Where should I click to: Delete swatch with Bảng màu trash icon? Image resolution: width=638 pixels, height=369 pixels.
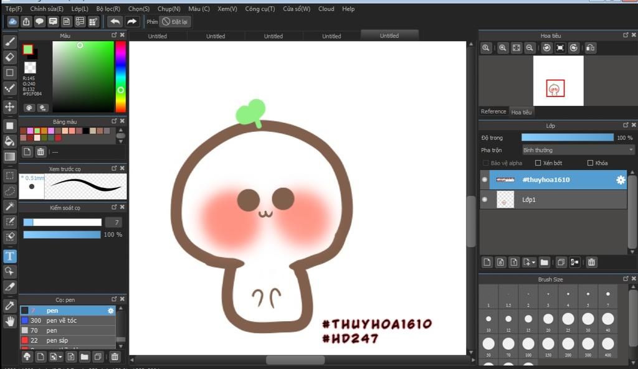40,152
